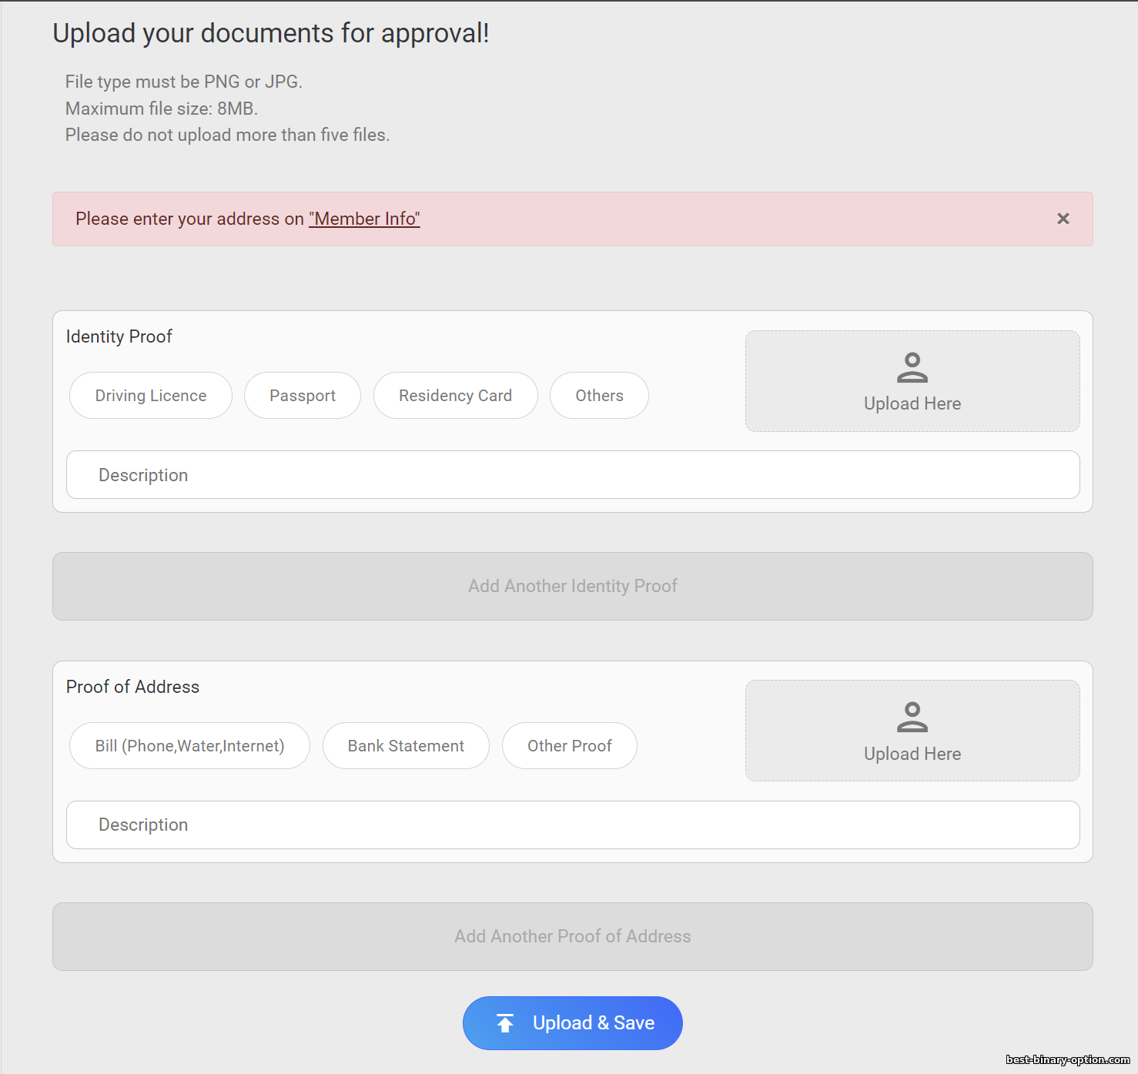The width and height of the screenshot is (1138, 1074).
Task: Choose Bill (Phone,Water,Internet) as address proof
Action: [189, 746]
